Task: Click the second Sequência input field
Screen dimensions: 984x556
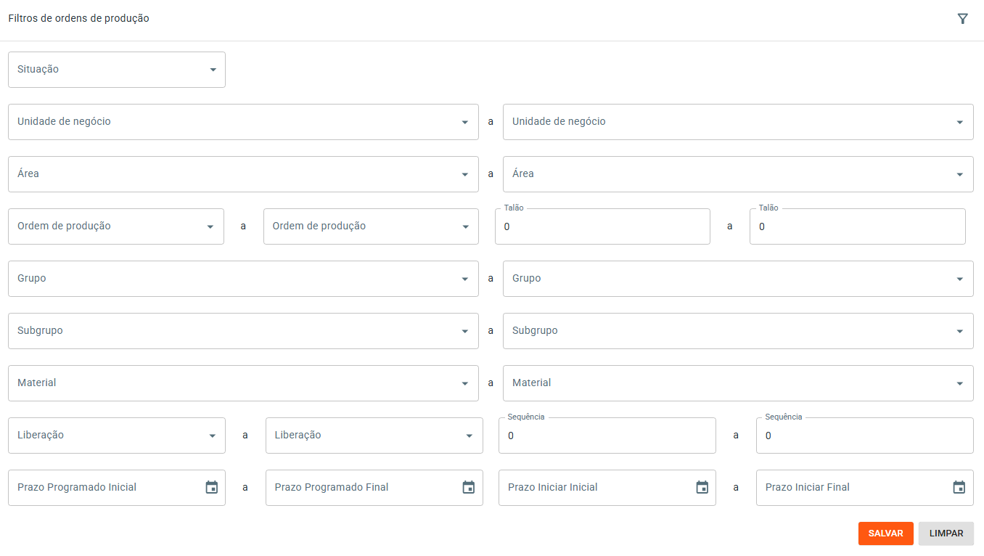Action: (864, 436)
